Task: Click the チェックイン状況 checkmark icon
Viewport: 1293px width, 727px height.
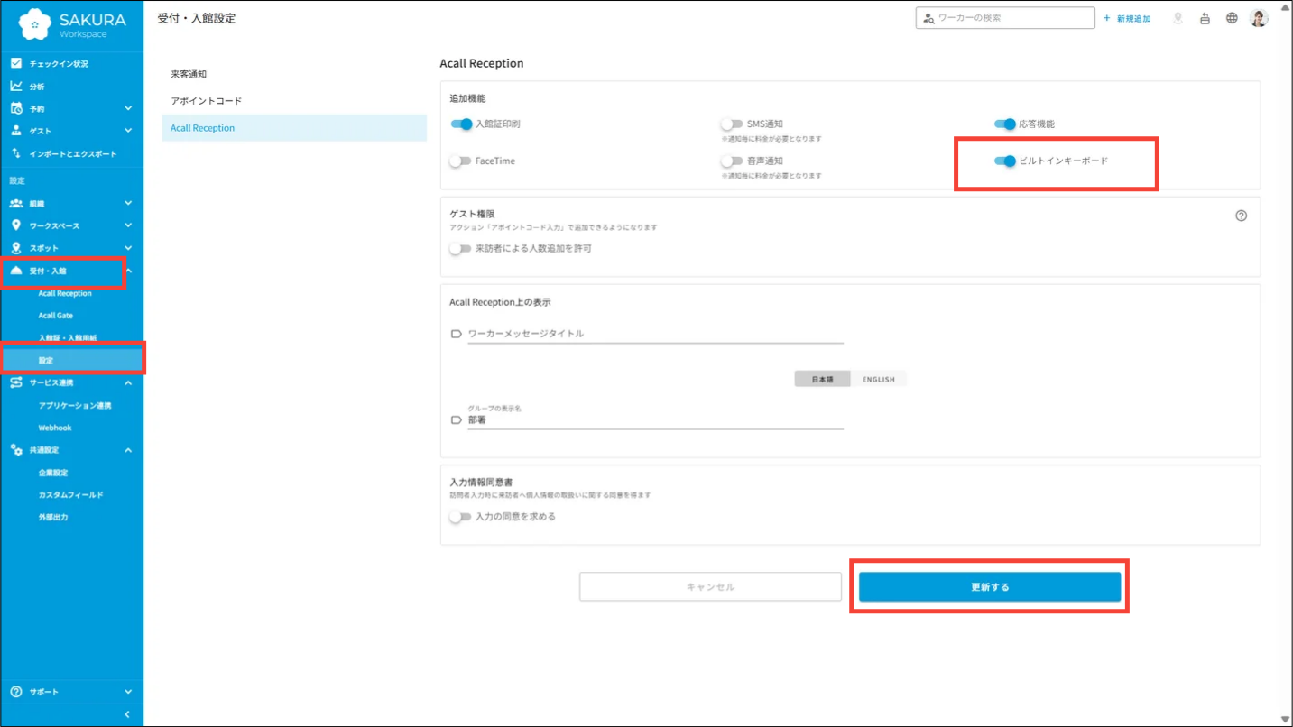Action: click(x=16, y=63)
